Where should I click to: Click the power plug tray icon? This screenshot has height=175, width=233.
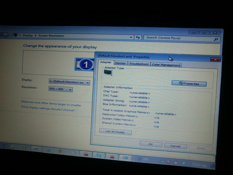point(176,162)
